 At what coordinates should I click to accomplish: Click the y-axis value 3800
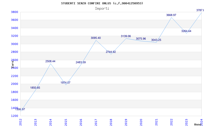15,12
